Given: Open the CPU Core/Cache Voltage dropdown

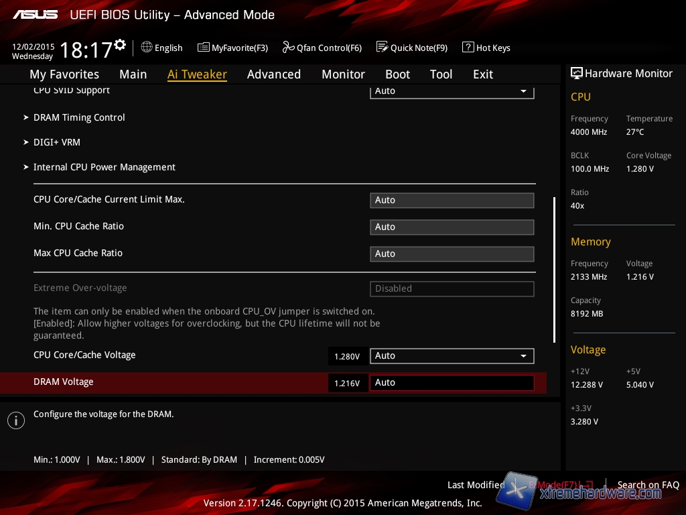Looking at the screenshot, I should [x=452, y=356].
